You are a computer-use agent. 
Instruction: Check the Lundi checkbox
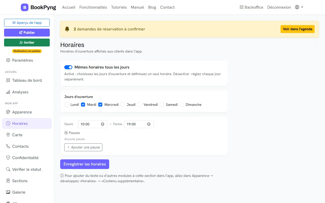click(x=66, y=105)
